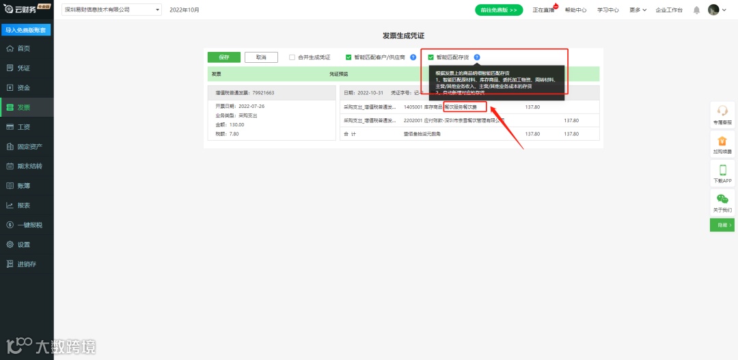Click the 首页 home icon in sidebar

pyautogui.click(x=10, y=49)
